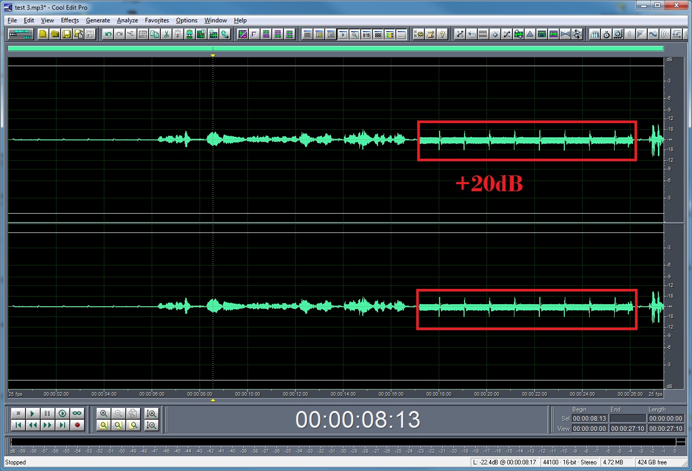Click the level meter bar above the dB scale
Image resolution: width=692 pixels, height=471 pixels.
348,441
